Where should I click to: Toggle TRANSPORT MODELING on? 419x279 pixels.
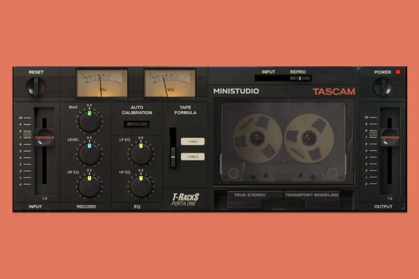pos(312,195)
